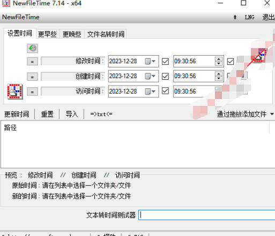Click the 访问时间 label field
The image size is (275, 236).
73,92
